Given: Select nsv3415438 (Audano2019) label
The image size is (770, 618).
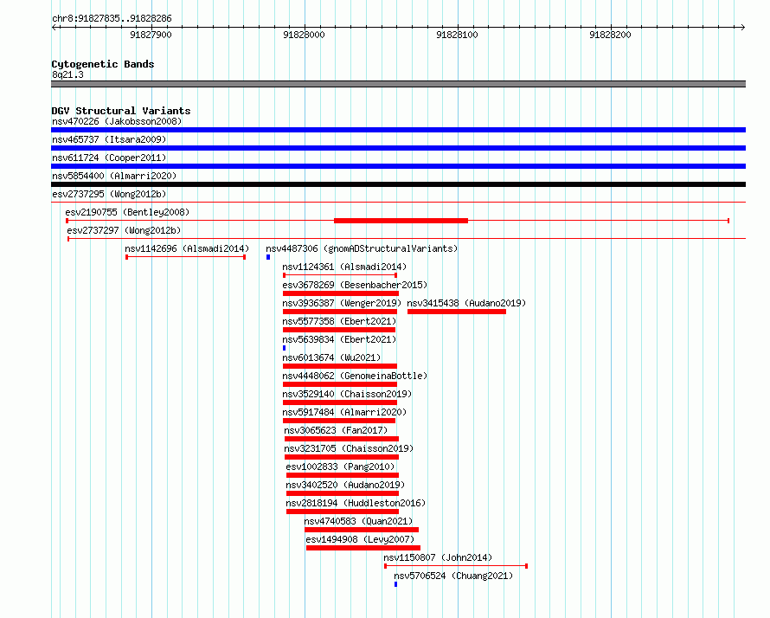Looking at the screenshot, I should (466, 303).
